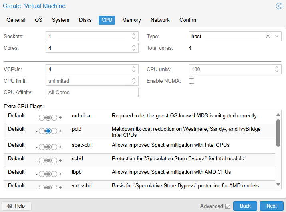Click the VCPUs spinner arrows
The height and width of the screenshot is (212, 286).
(134, 69)
